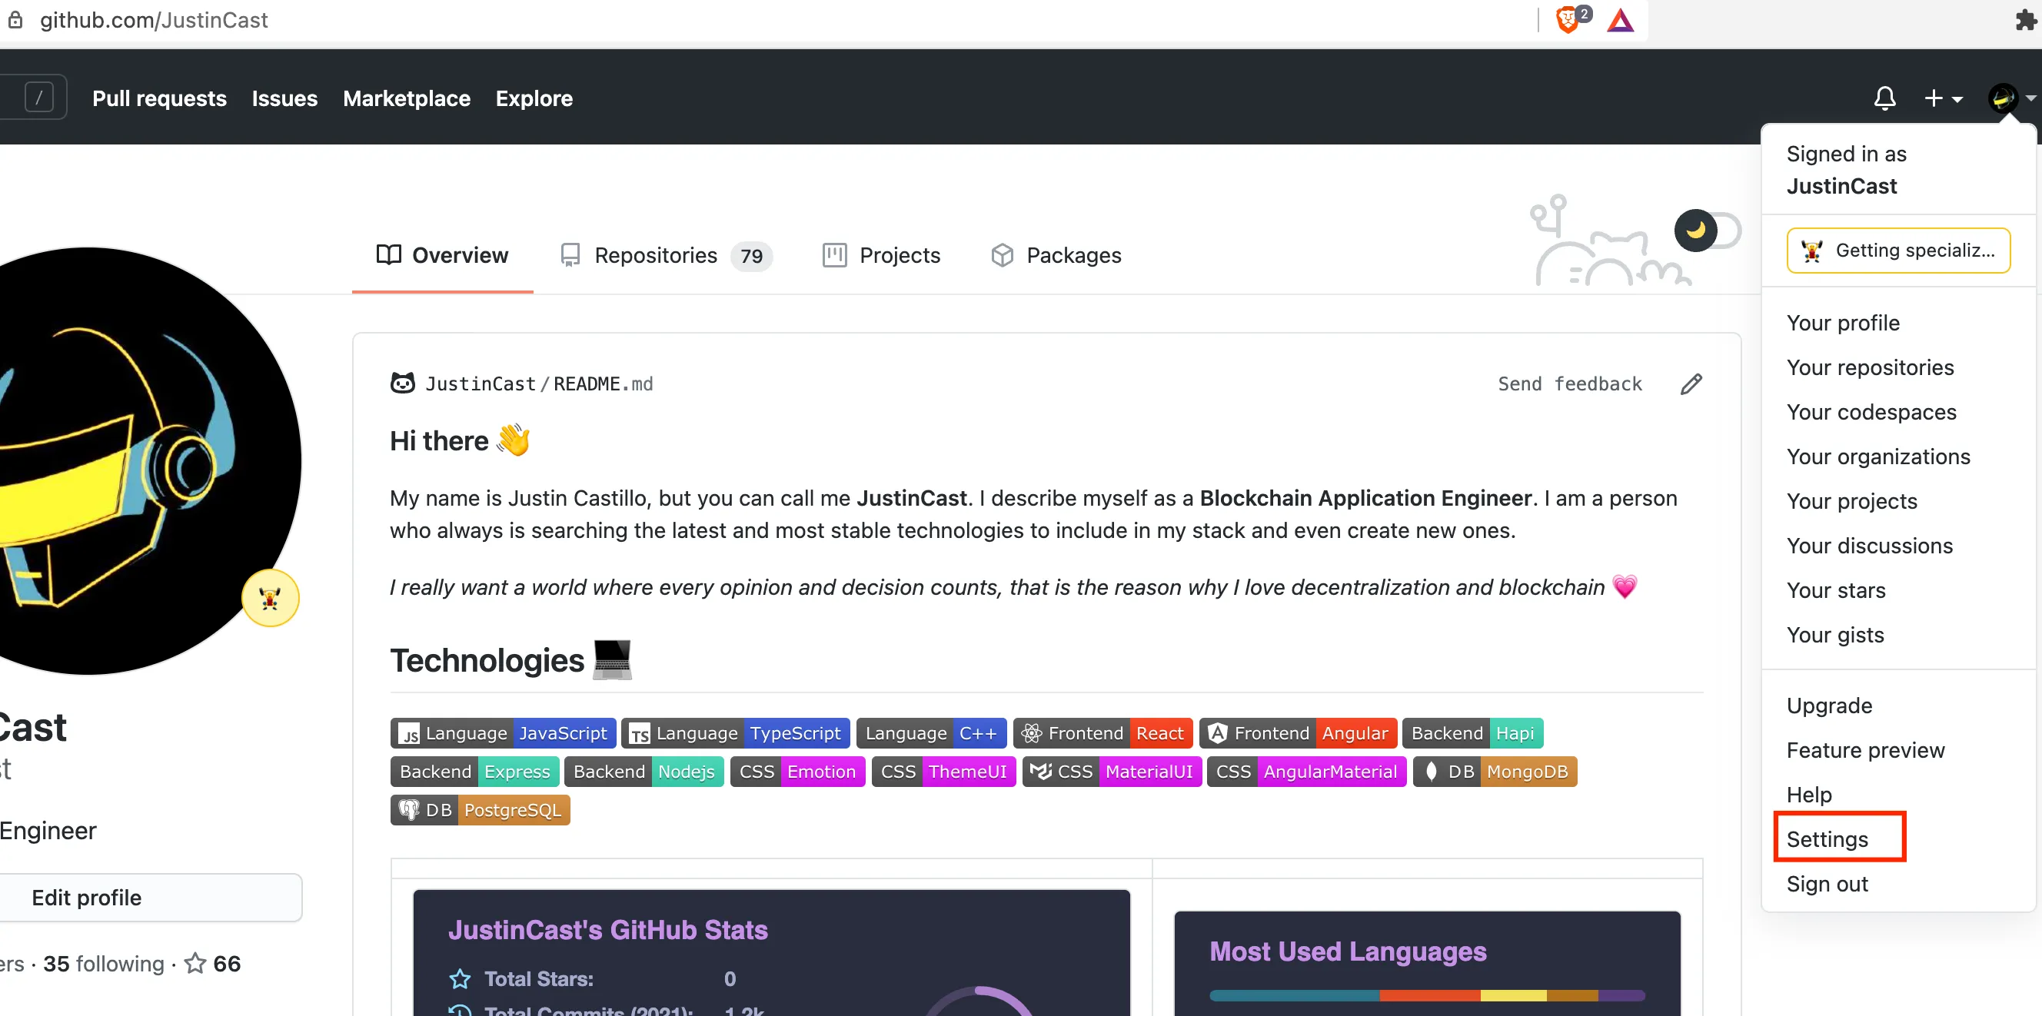This screenshot has width=2042, height=1016.
Task: Click the Language TypeScript badge
Action: click(x=735, y=733)
